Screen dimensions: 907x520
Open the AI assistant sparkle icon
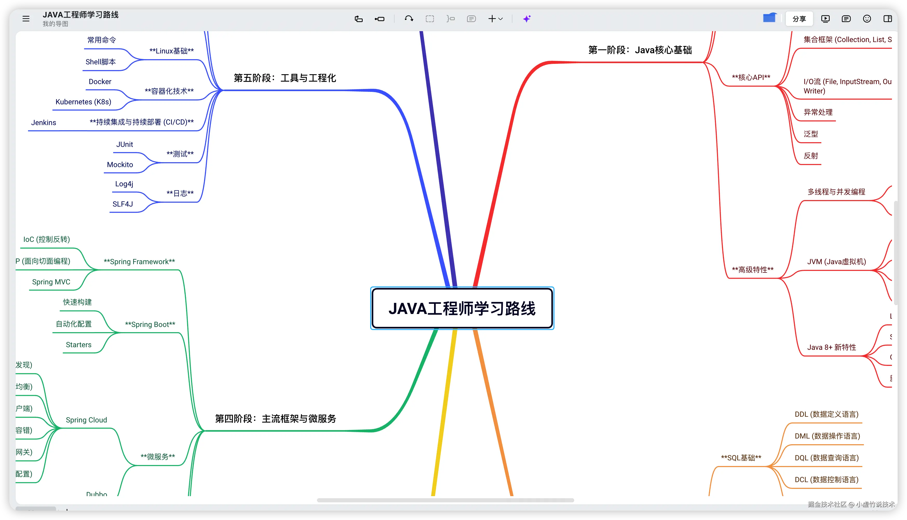pyautogui.click(x=527, y=19)
